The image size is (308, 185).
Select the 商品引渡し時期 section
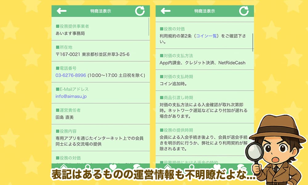204,107
